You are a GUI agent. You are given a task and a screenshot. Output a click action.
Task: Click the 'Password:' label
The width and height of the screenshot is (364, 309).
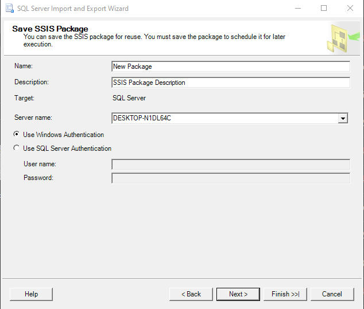point(38,178)
